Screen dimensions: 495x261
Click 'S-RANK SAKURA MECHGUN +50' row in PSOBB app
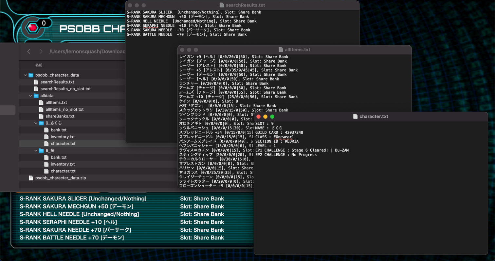pos(122,207)
